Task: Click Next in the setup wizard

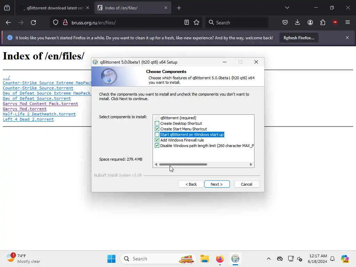Action: (x=217, y=184)
